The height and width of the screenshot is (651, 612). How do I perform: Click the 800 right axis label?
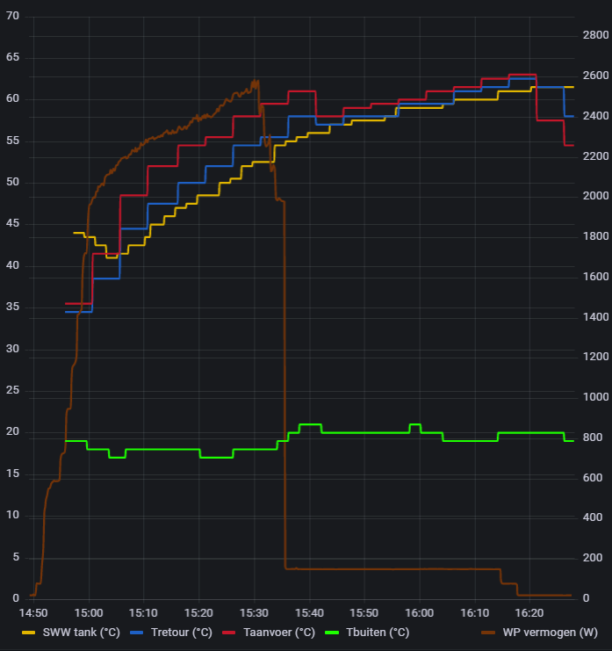click(x=593, y=438)
